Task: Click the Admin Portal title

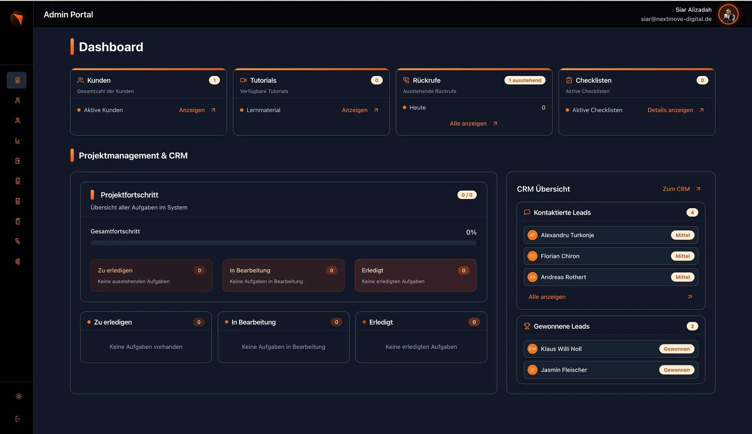Action: pos(68,14)
